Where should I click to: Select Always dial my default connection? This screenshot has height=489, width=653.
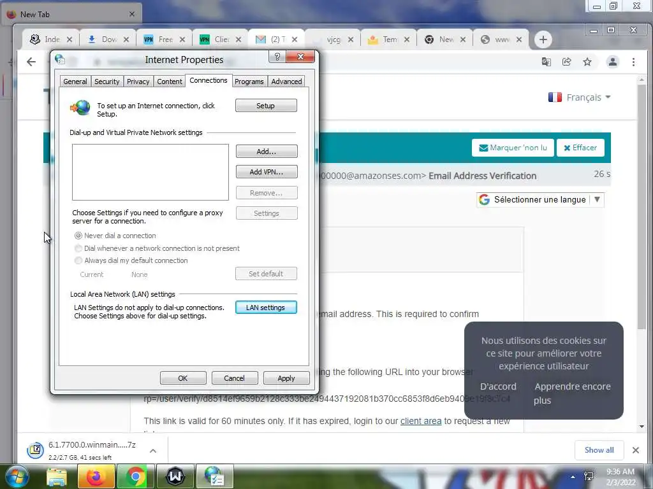[131, 260]
